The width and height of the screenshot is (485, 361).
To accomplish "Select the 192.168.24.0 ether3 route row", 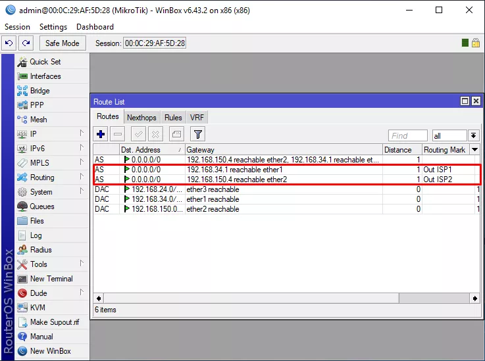I will [x=287, y=189].
